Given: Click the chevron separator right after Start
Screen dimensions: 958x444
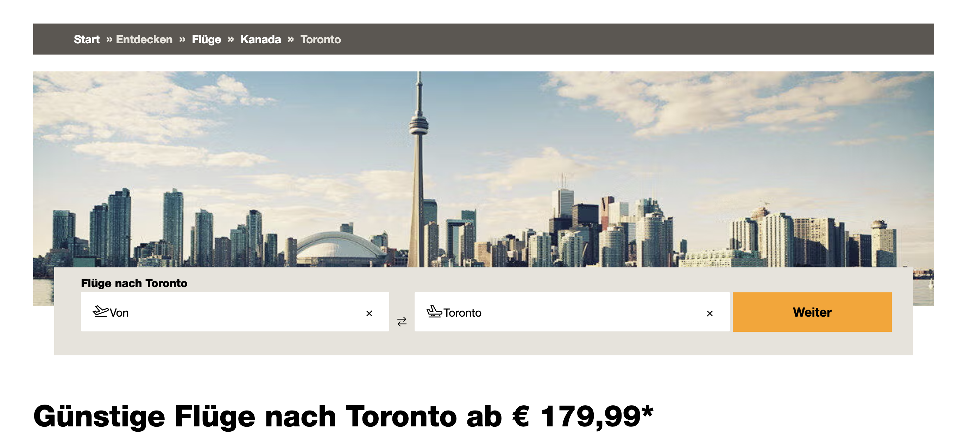Looking at the screenshot, I should click(109, 39).
